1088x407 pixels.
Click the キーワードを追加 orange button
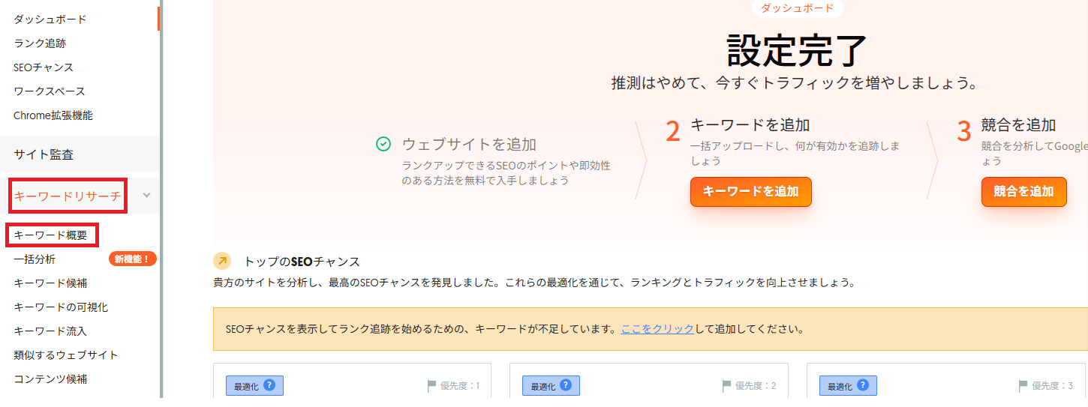tap(751, 191)
